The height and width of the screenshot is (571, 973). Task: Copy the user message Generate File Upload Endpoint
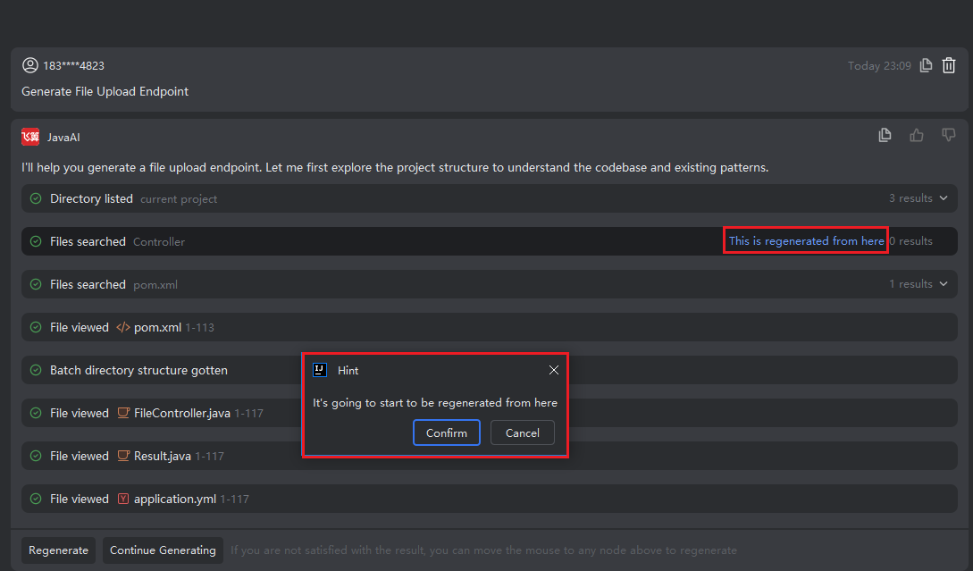point(926,65)
